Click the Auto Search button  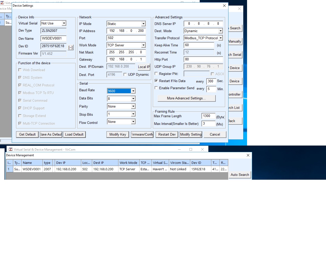[240, 175]
